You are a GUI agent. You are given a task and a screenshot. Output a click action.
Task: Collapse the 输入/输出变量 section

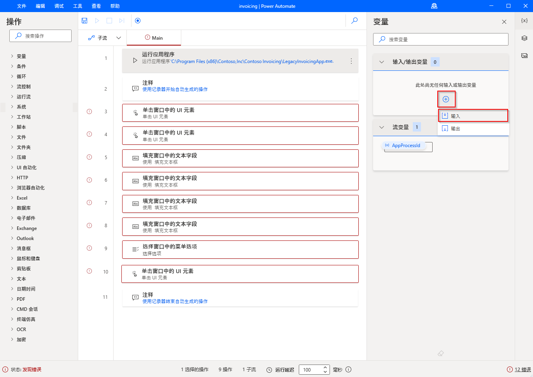pyautogui.click(x=382, y=62)
